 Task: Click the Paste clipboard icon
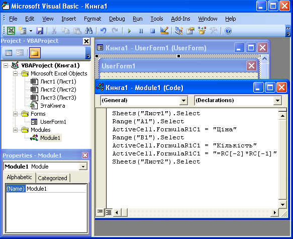click(77, 31)
